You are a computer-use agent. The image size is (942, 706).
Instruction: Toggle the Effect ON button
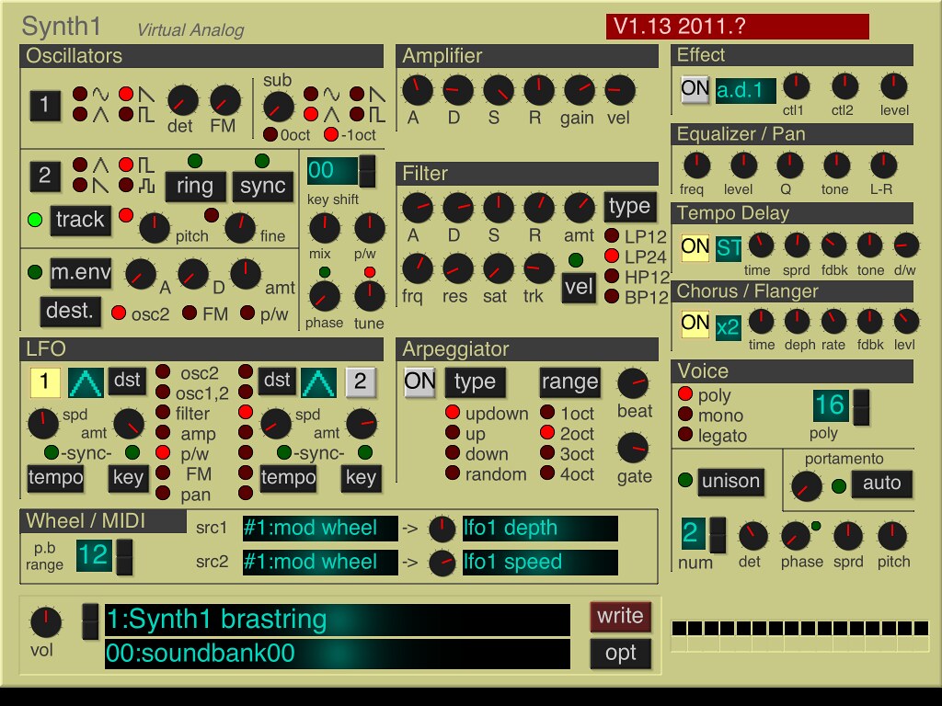coord(695,89)
